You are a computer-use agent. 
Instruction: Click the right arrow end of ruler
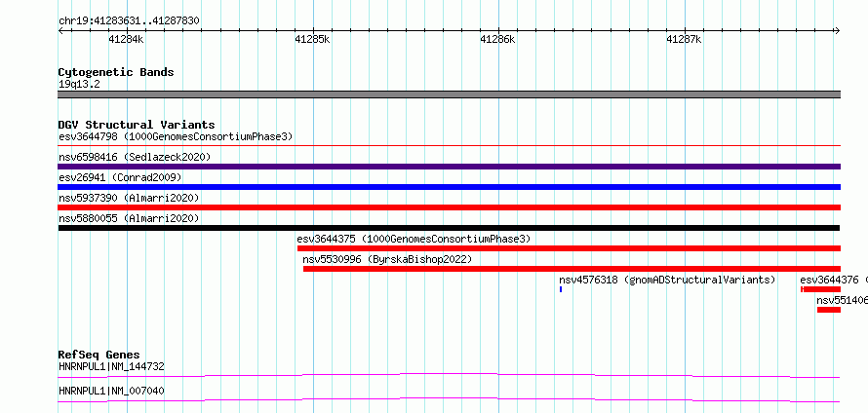click(838, 30)
